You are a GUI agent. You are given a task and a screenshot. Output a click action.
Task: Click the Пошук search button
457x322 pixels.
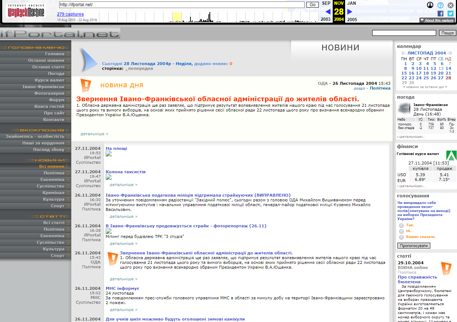pos(447,33)
